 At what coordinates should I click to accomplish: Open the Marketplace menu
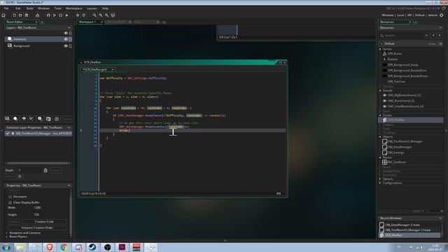[x=74, y=8]
